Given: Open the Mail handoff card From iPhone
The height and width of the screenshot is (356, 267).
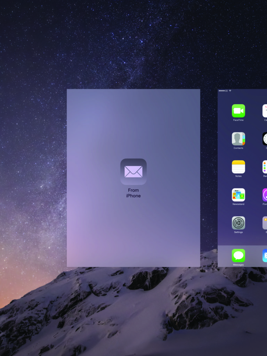Looking at the screenshot, I should (x=133, y=178).
